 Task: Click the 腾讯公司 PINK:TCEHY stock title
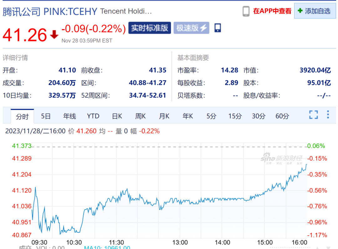click(50, 12)
